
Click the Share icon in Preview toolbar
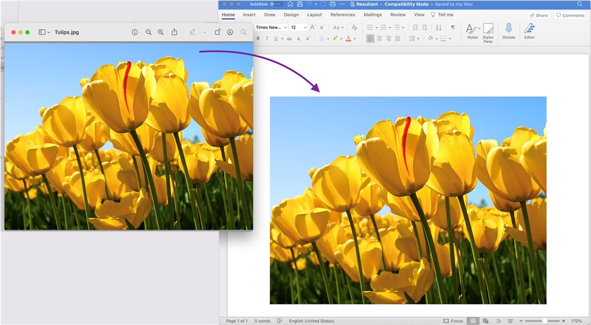point(174,33)
